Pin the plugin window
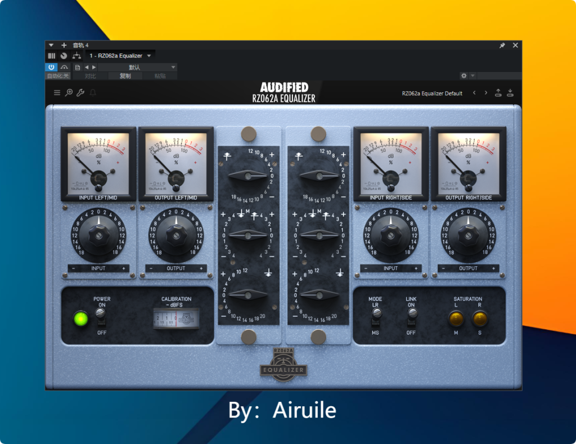The height and width of the screenshot is (444, 576). (502, 45)
